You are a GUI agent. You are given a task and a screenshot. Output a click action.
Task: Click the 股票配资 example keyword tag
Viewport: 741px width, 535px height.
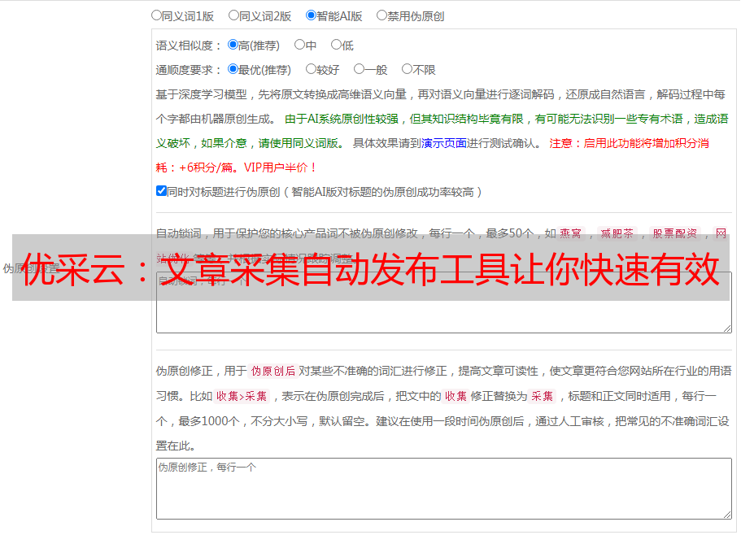click(x=675, y=233)
